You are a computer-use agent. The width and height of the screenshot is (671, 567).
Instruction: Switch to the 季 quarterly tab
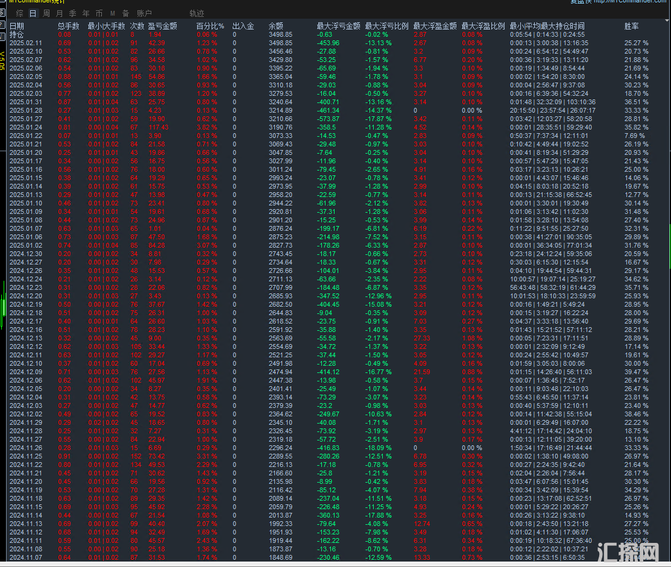point(72,13)
